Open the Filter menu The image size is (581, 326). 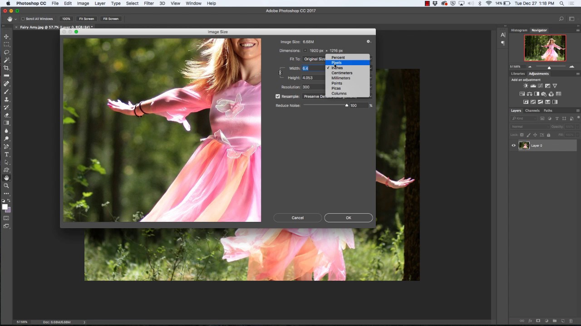pyautogui.click(x=149, y=3)
